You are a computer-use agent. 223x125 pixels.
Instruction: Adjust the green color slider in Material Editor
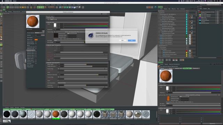pyautogui.click(x=86, y=26)
